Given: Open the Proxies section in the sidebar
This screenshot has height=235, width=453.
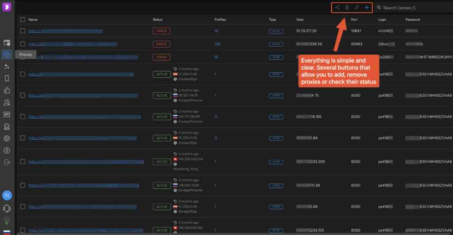Looking at the screenshot, I should 7,54.
